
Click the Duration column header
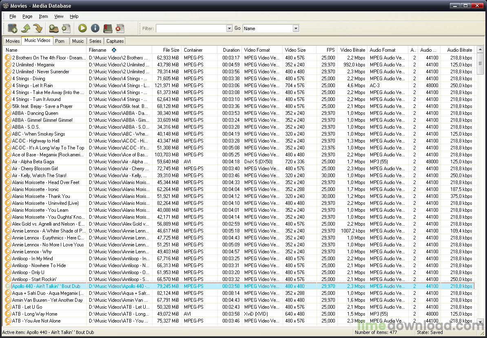[x=231, y=50]
